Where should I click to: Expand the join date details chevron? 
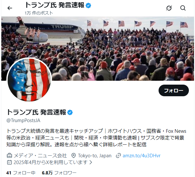(91, 162)
